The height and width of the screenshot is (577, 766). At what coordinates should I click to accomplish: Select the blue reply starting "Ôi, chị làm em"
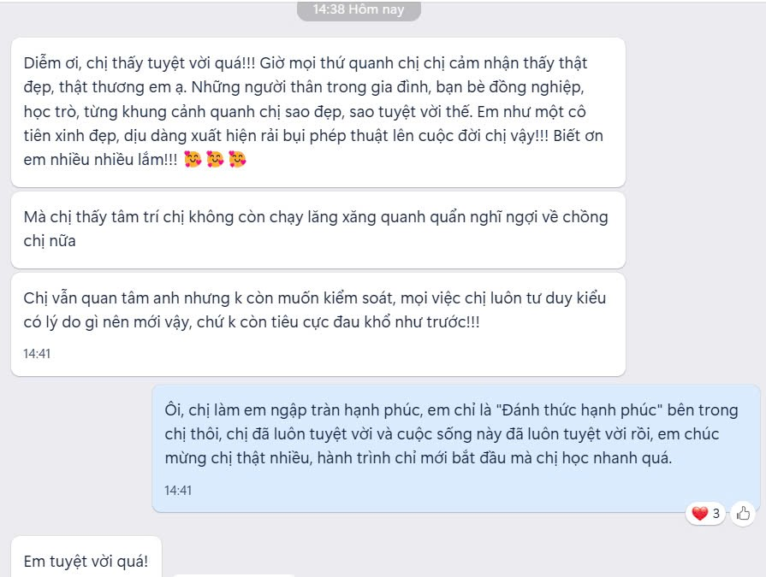click(456, 448)
